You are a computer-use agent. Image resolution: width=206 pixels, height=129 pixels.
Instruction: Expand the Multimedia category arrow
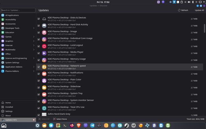tap(34, 50)
